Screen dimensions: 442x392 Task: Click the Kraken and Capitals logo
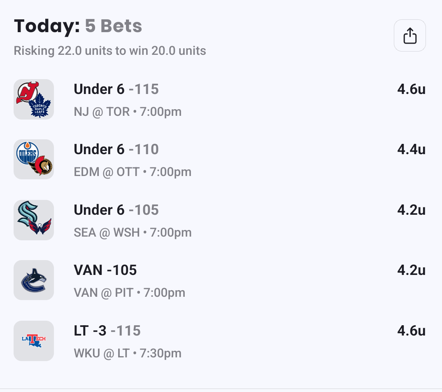(x=34, y=220)
